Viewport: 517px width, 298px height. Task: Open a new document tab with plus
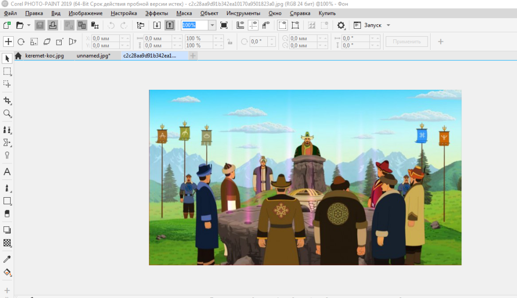pos(193,56)
